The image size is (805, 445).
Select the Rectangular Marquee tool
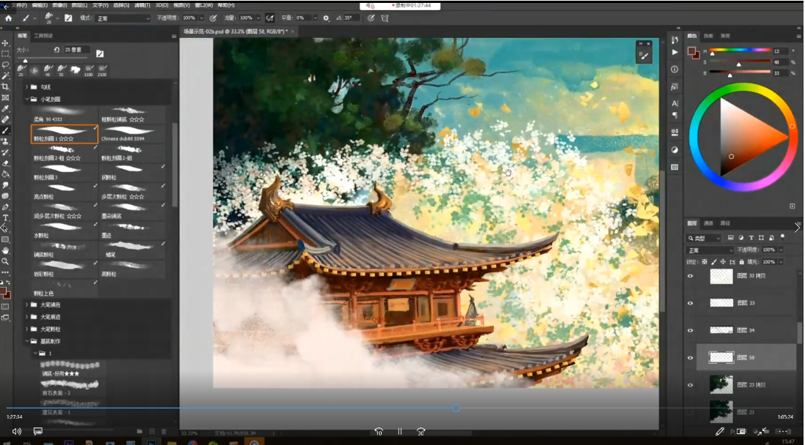pyautogui.click(x=5, y=54)
